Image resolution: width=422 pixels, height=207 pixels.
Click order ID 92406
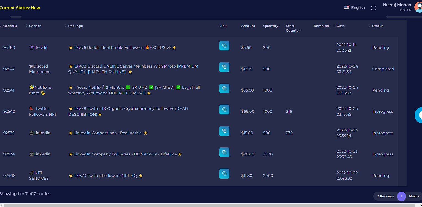coord(9,176)
